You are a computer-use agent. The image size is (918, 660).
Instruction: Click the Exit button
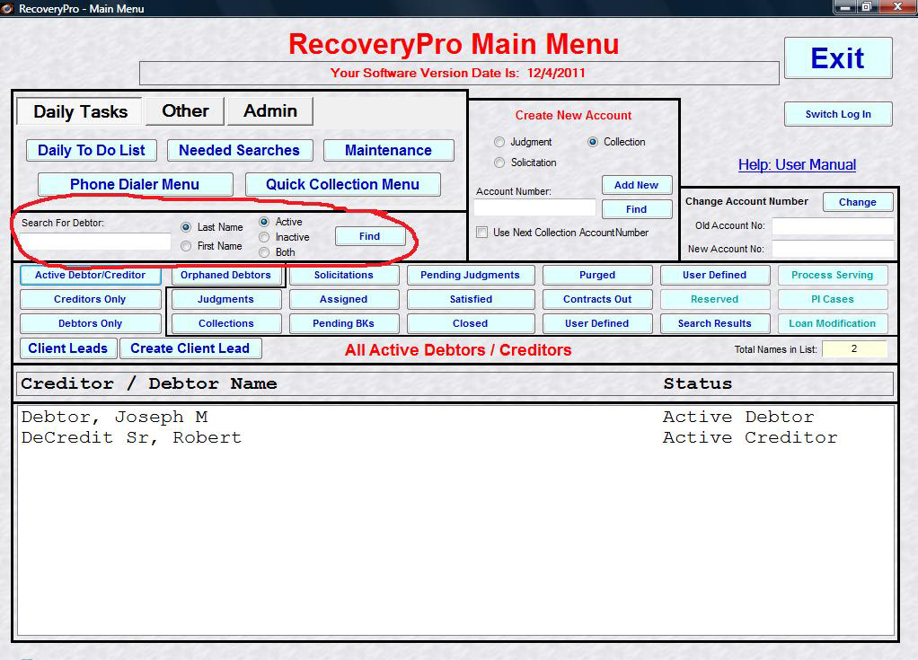tap(838, 58)
